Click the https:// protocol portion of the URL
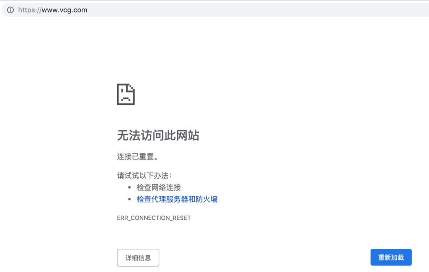 (30, 10)
